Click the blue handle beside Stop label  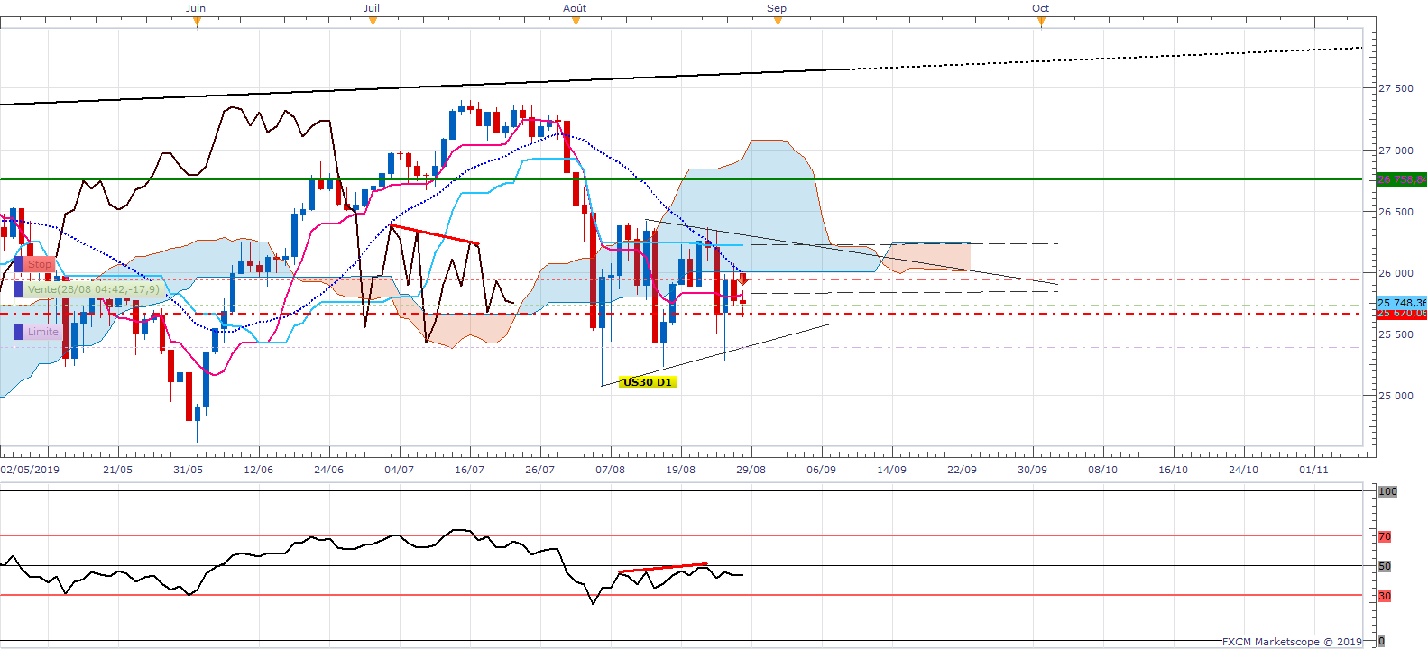point(19,264)
